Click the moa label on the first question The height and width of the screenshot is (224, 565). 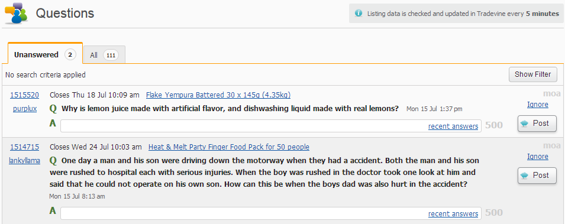(x=551, y=93)
